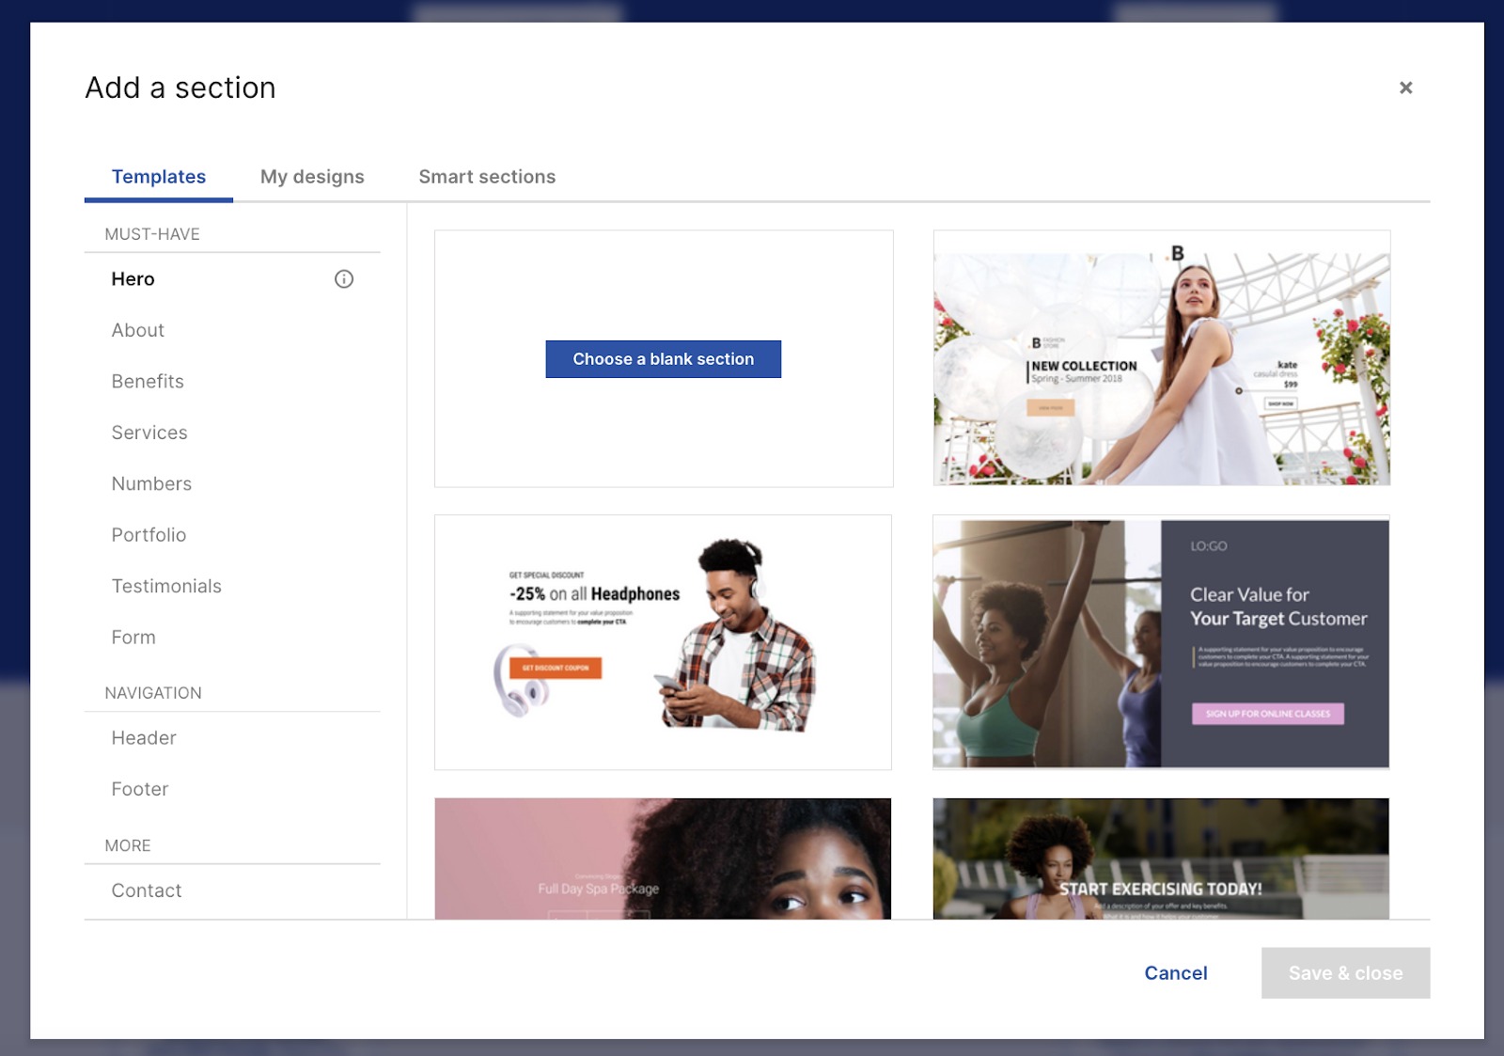
Task: Select the Services category
Action: pos(149,433)
